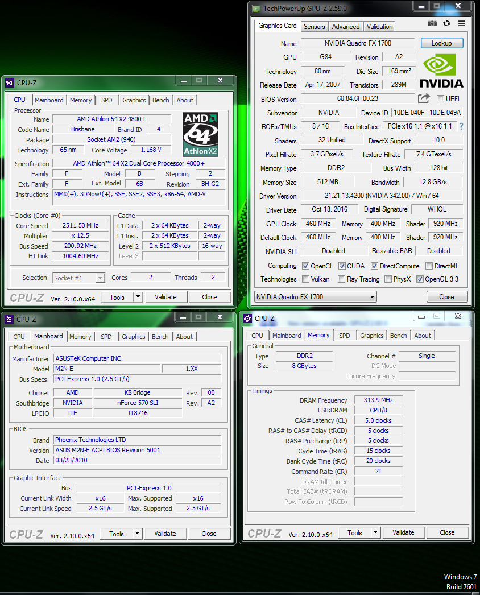Toggle the PhysX checkbox

(x=388, y=279)
